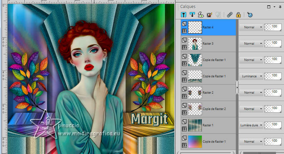Click the move layer down icon
The image size is (284, 154).
click(192, 15)
